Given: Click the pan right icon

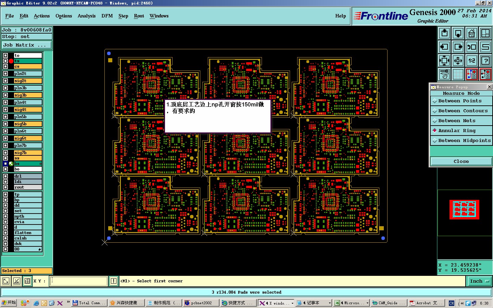Looking at the screenshot, I should pos(458,47).
